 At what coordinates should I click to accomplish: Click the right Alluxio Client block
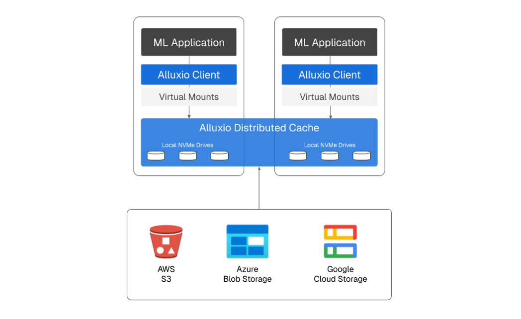[330, 75]
